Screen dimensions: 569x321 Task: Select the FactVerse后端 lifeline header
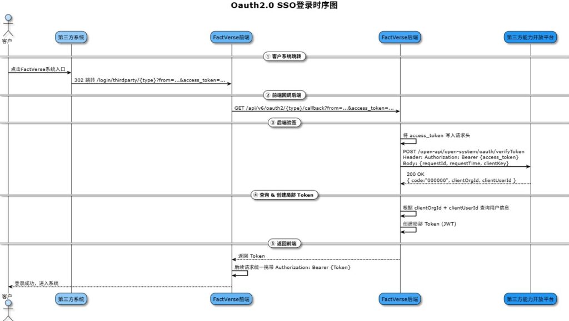pyautogui.click(x=400, y=37)
